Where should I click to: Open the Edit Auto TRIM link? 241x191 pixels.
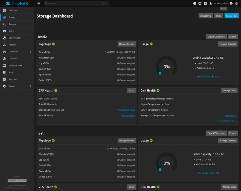[128, 116]
